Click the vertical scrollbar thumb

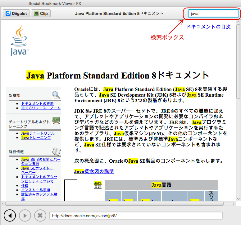point(238,61)
